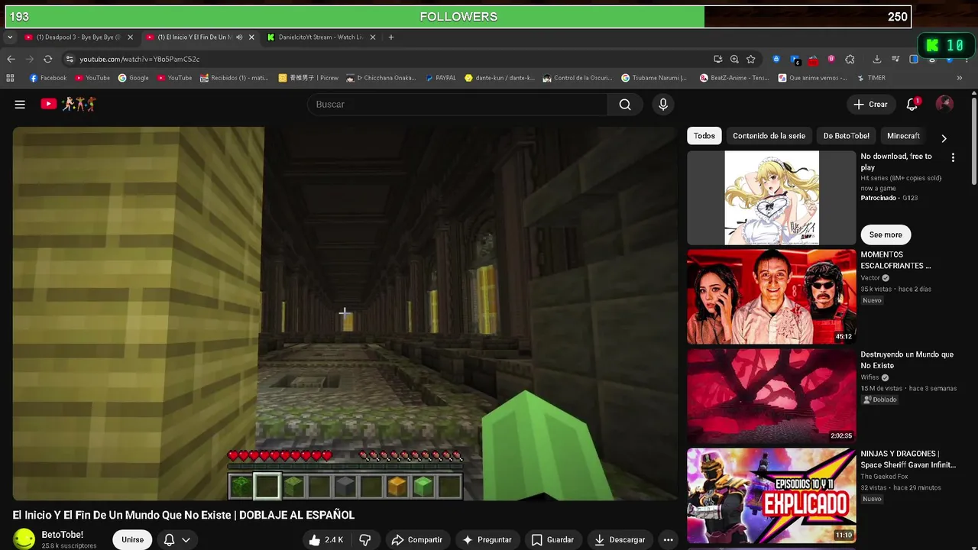Start voice search with microphone icon

(x=663, y=105)
